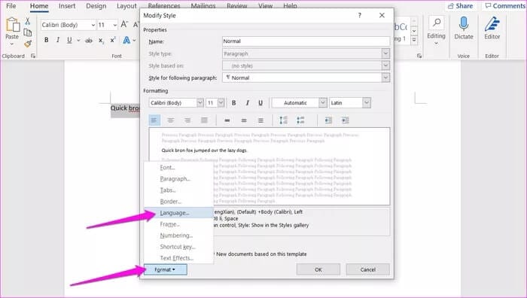Apply ribbon Strikethrough formatting
This screenshot has width=527, height=298.
(x=89, y=41)
